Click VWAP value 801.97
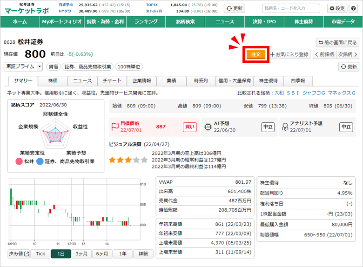The image size is (363, 267). coord(243,182)
